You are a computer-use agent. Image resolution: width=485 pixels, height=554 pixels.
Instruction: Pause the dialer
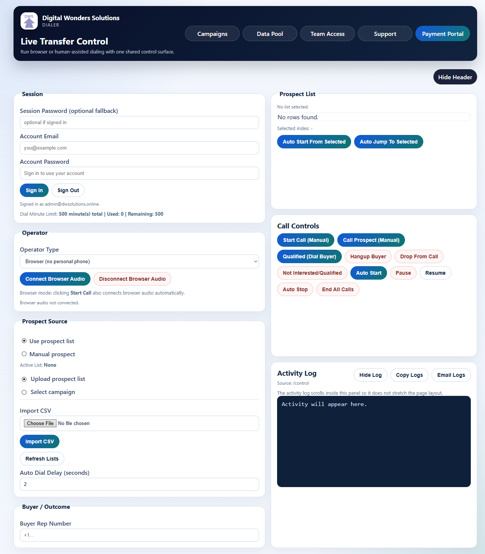pyautogui.click(x=403, y=273)
